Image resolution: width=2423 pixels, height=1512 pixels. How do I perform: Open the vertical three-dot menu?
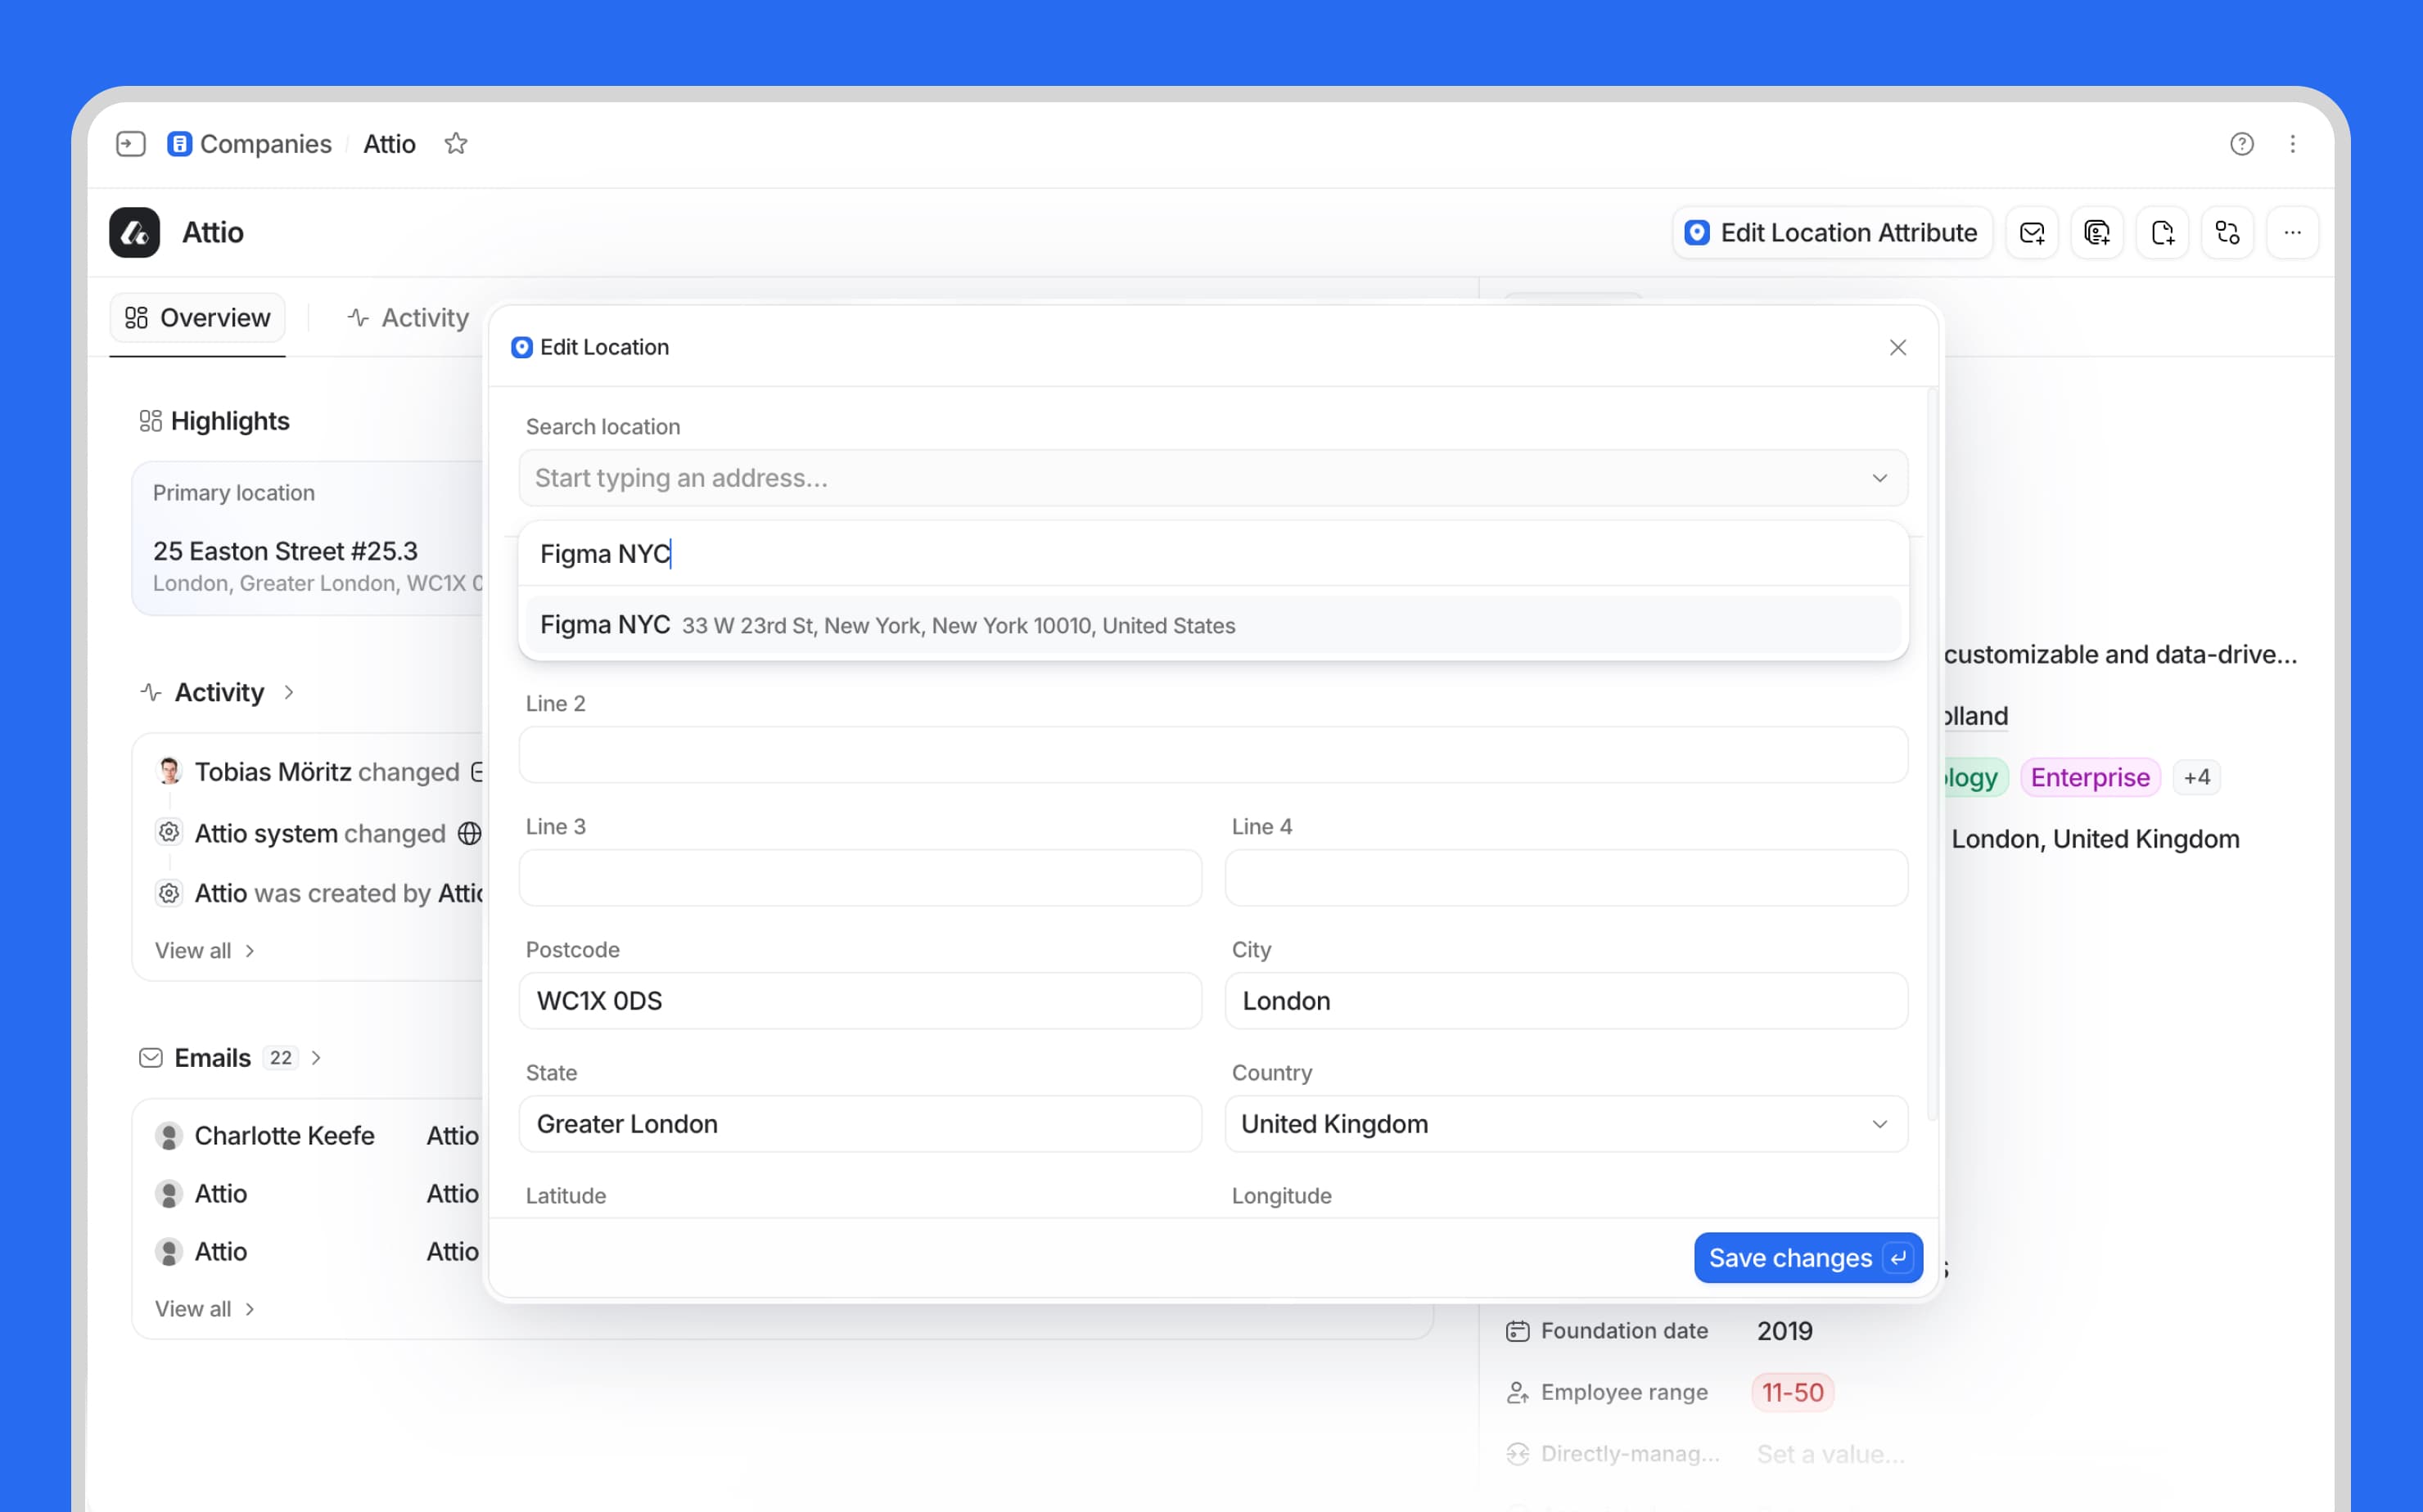click(x=2293, y=144)
